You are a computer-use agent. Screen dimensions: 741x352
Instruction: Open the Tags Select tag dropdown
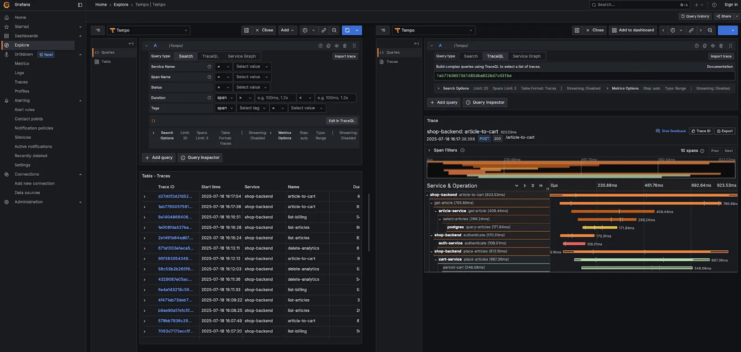coord(253,108)
